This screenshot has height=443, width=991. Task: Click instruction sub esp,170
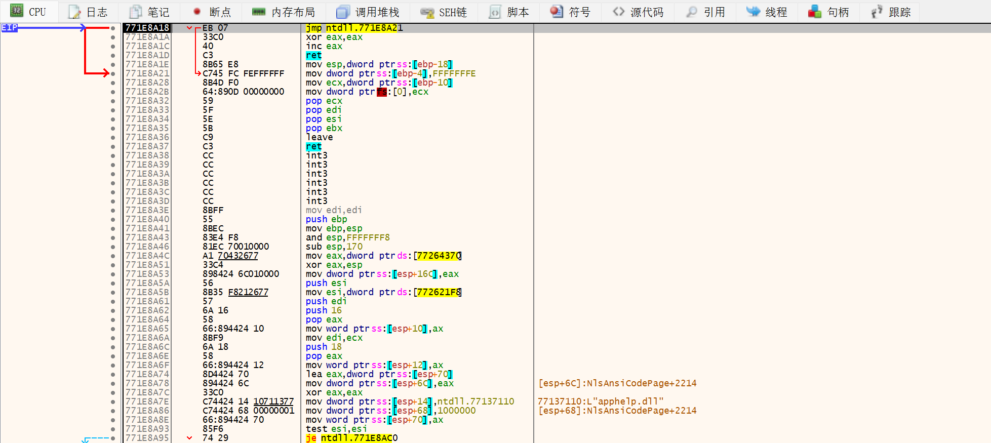tap(334, 247)
